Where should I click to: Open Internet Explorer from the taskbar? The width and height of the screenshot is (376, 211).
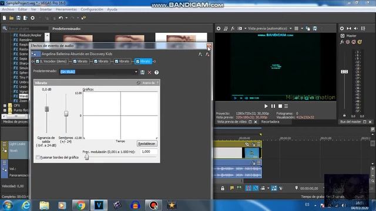pos(26,205)
